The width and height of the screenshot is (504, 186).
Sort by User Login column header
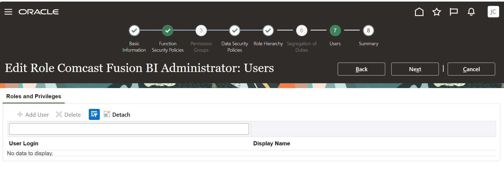[24, 143]
